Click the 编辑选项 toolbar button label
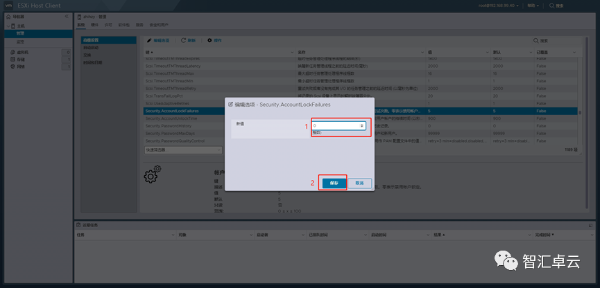Image resolution: width=600 pixels, height=288 pixels. tap(161, 40)
